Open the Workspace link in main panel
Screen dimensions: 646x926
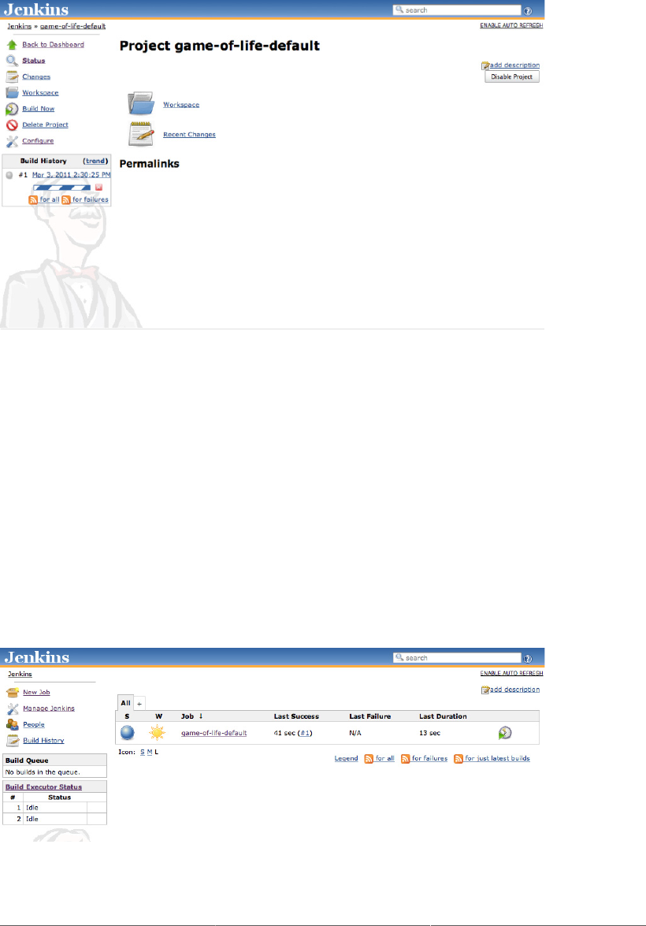click(x=181, y=105)
